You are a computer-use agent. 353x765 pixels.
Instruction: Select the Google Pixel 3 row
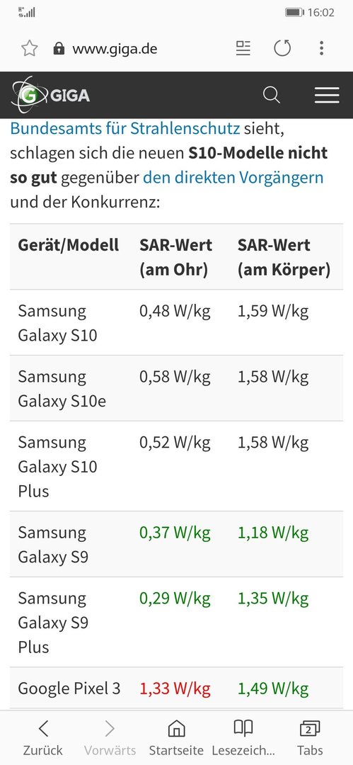[177, 688]
